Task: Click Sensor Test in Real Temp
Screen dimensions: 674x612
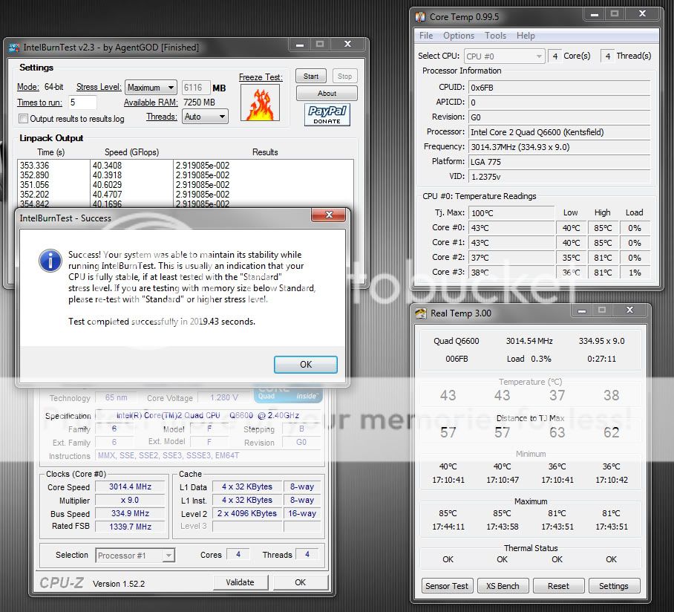Action: tap(447, 586)
